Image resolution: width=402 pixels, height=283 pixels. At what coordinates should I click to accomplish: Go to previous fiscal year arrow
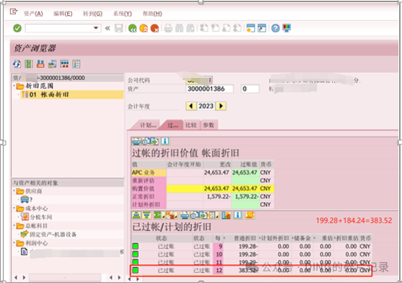tap(191, 106)
